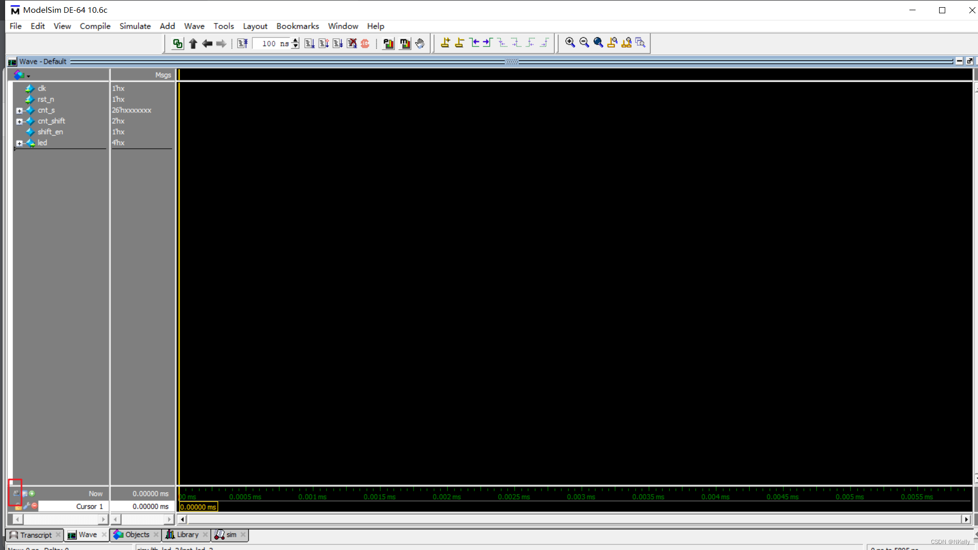Image resolution: width=978 pixels, height=550 pixels.
Task: Click the Insert Cursor toolbar icon
Action: [445, 43]
